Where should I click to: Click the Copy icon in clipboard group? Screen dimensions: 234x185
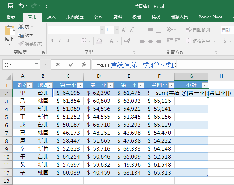tap(21, 35)
